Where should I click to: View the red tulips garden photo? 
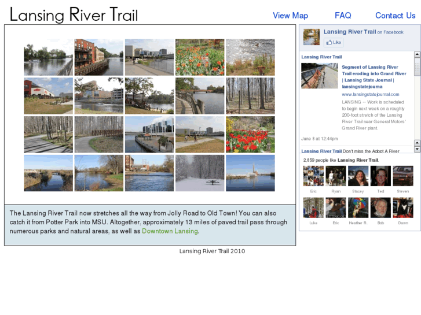pos(250,135)
